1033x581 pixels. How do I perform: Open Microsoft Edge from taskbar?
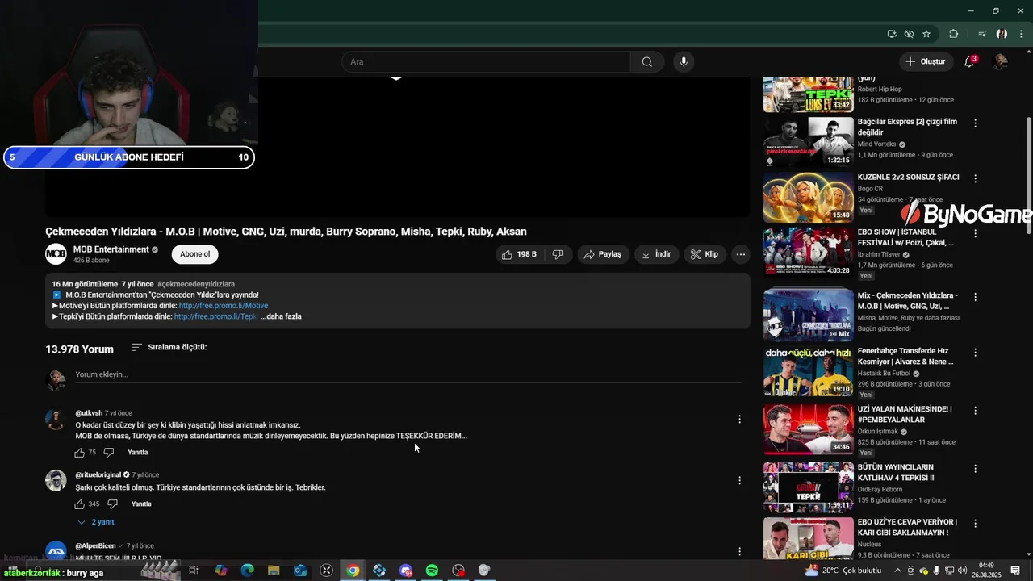247,571
